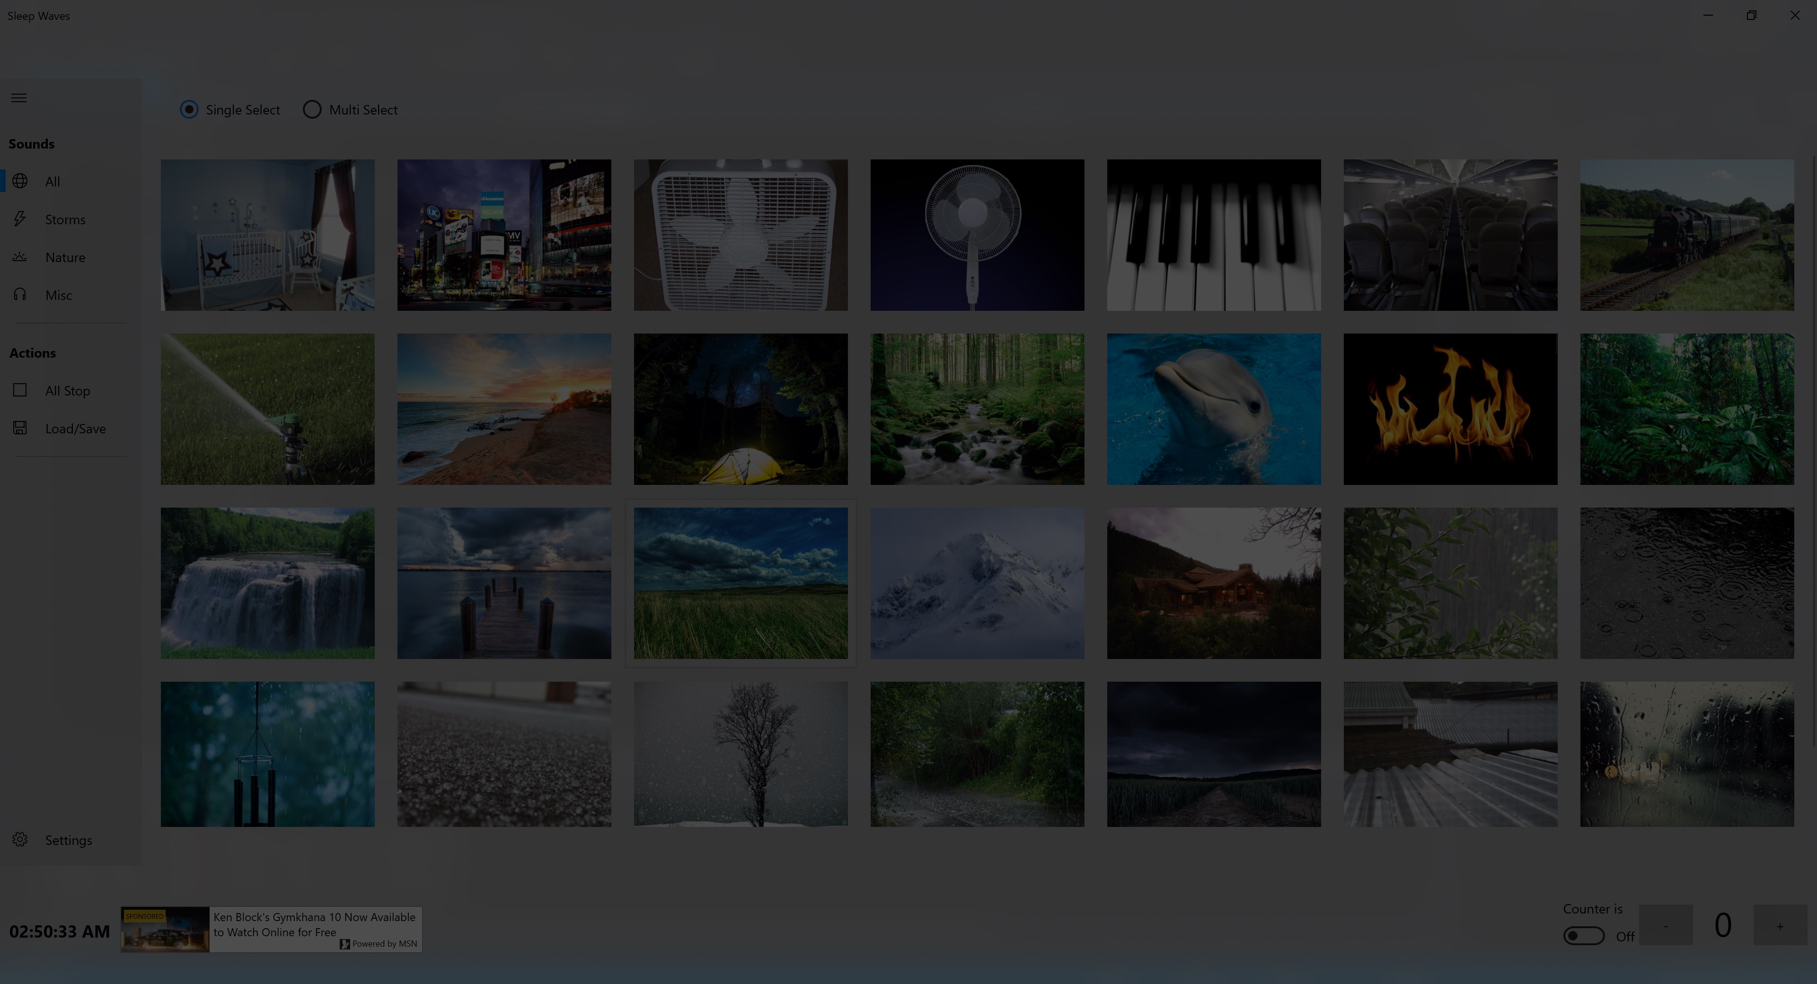Click the Load/Save floppy disk icon

coord(20,428)
